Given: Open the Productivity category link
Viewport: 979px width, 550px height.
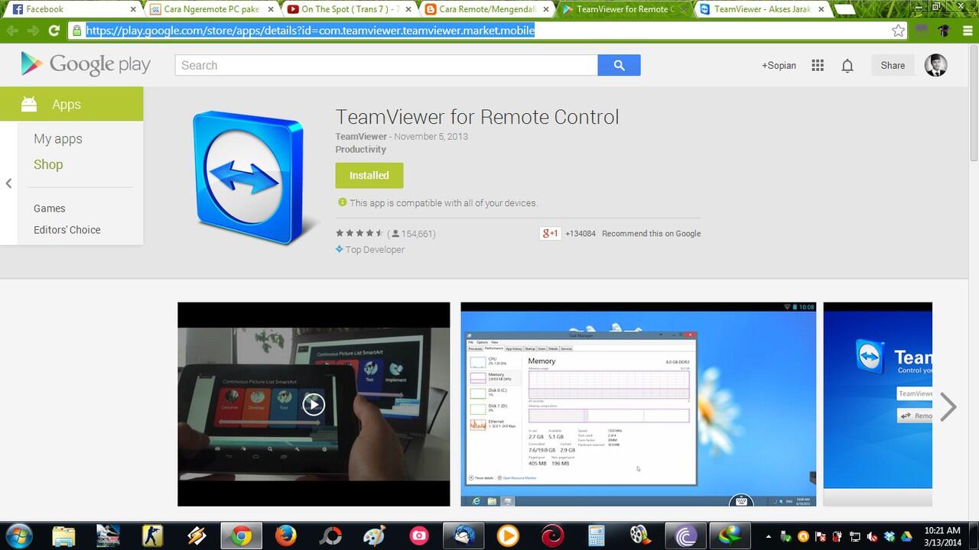Looking at the screenshot, I should (x=360, y=150).
